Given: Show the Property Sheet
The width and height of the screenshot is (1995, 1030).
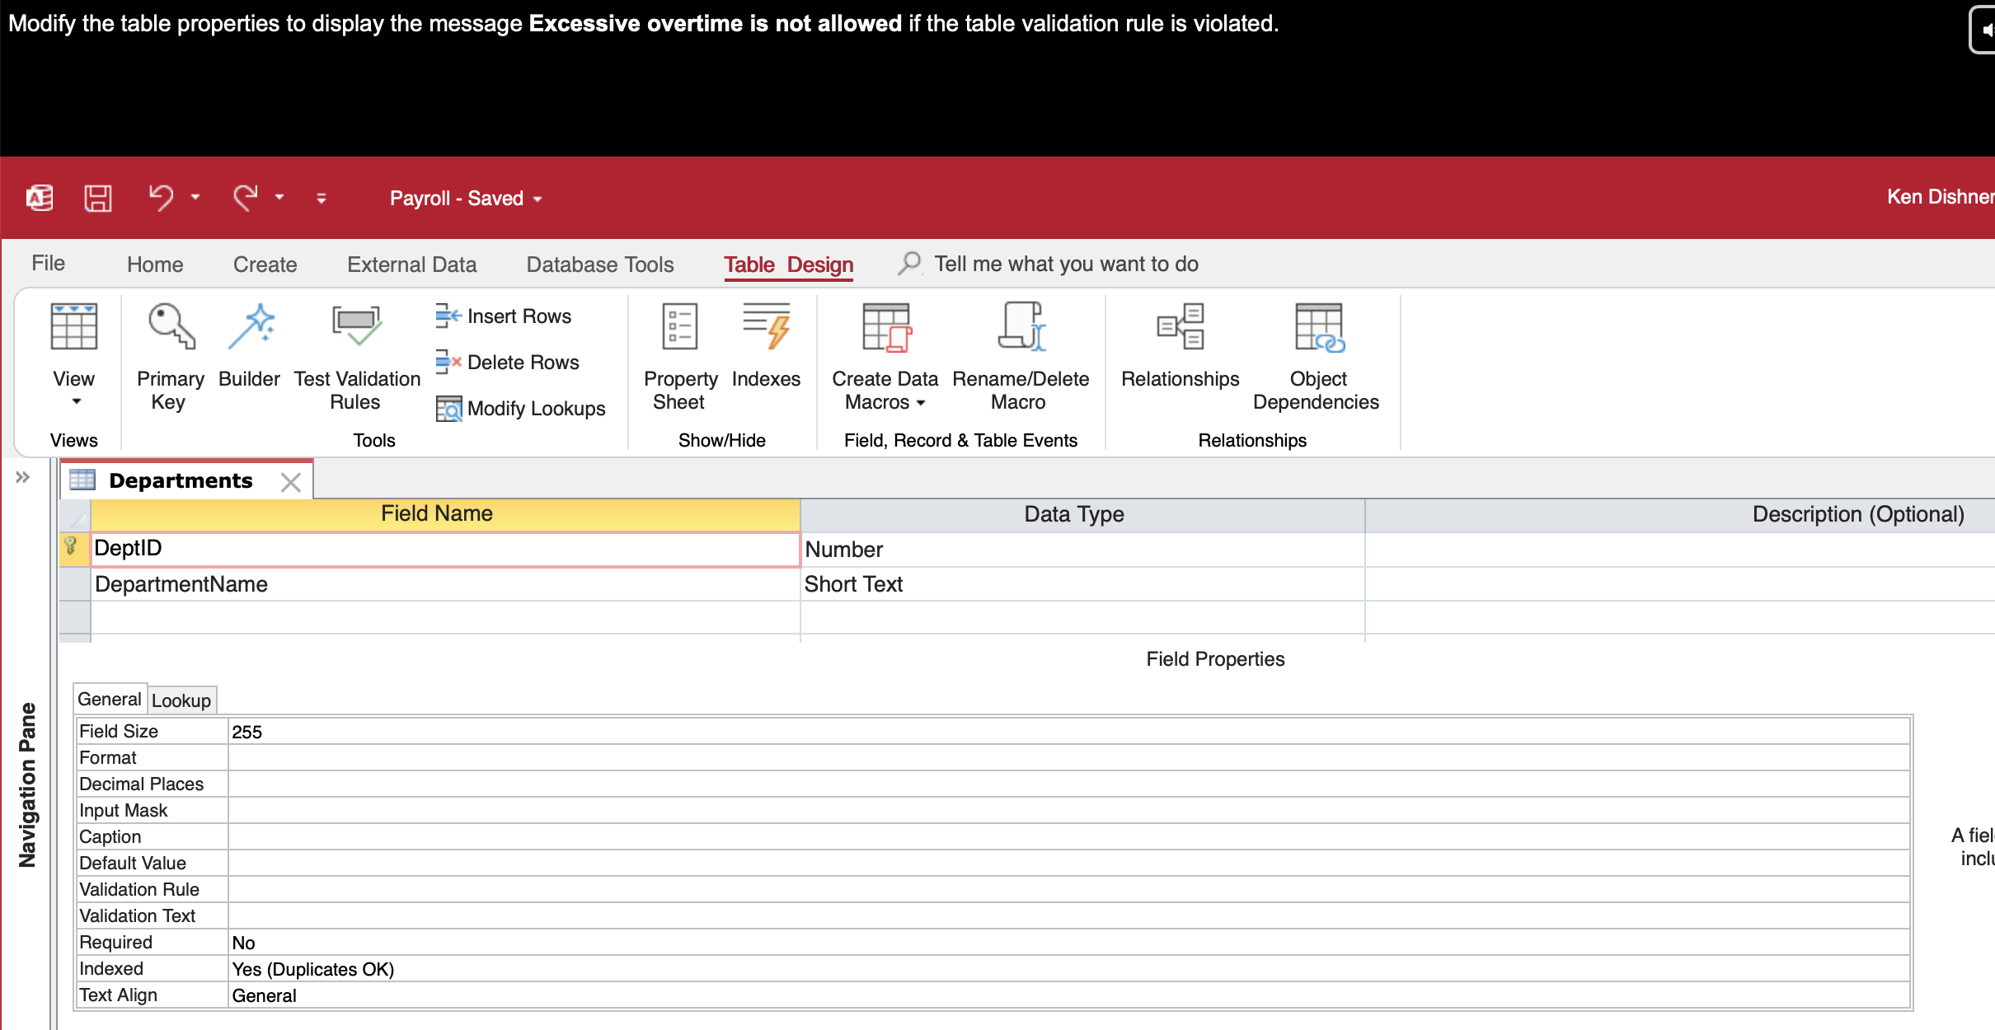Looking at the screenshot, I should coord(678,354).
